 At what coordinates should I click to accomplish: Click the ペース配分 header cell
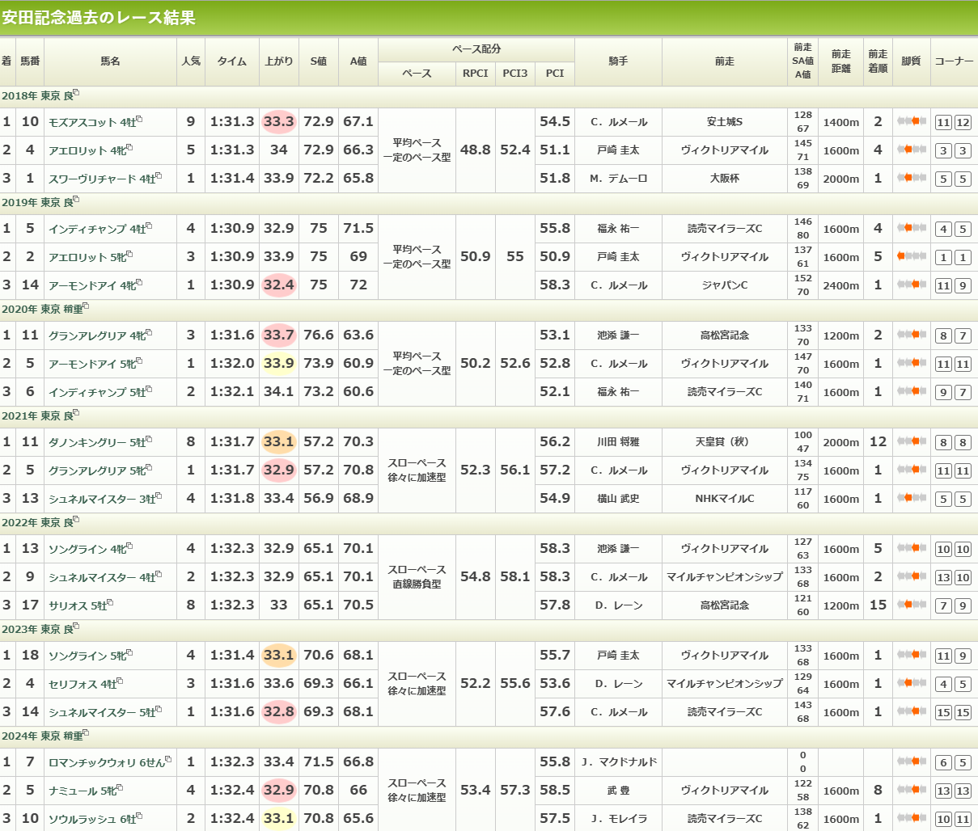point(476,49)
